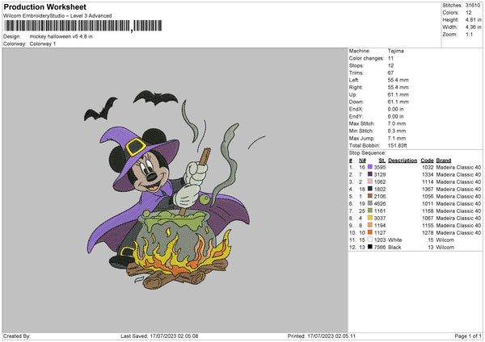
Task: Click the 'Colorway 1' value
Action: point(43,44)
